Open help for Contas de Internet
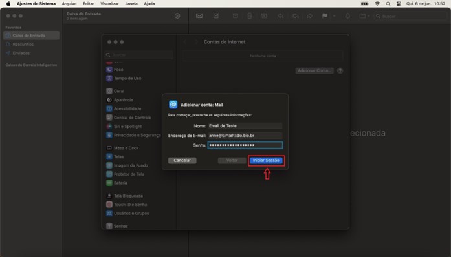Image resolution: width=451 pixels, height=257 pixels. (x=340, y=70)
